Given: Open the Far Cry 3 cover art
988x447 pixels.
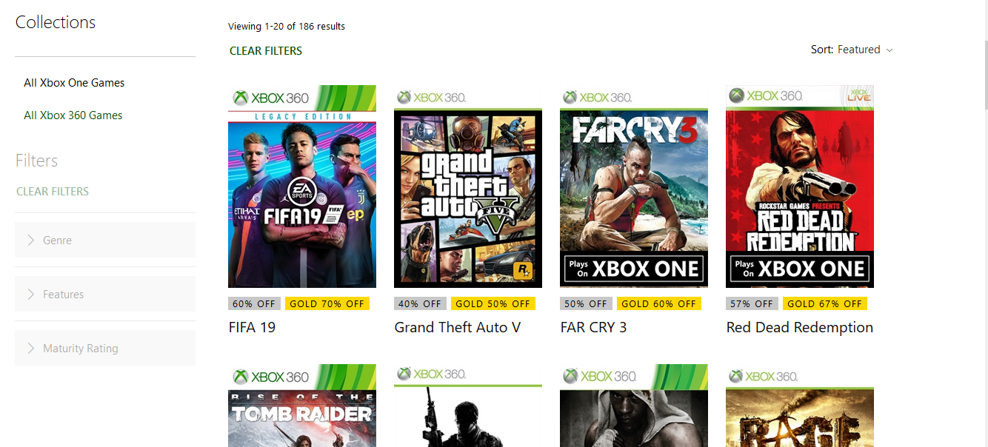Looking at the screenshot, I should 634,186.
